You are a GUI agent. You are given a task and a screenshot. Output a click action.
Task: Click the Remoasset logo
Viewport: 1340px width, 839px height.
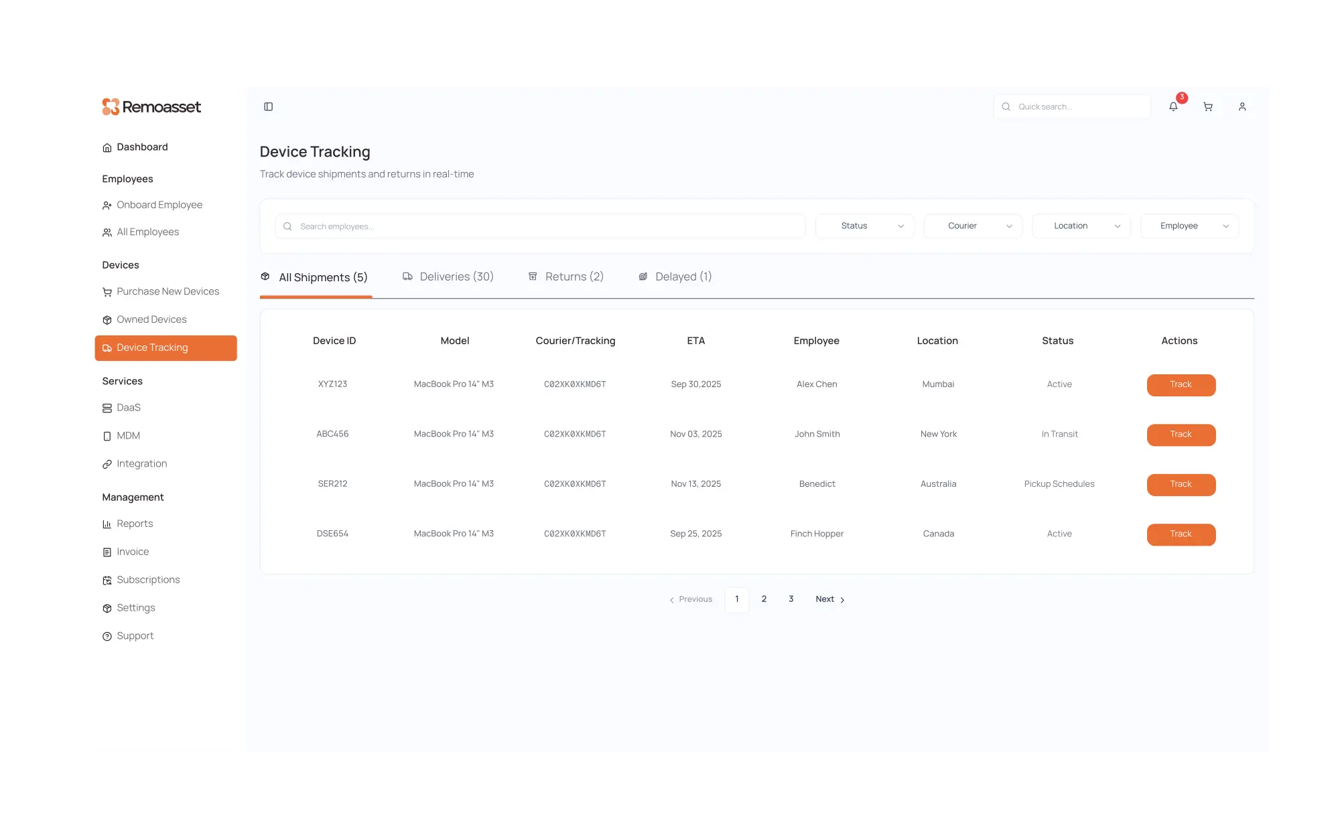[x=151, y=106]
